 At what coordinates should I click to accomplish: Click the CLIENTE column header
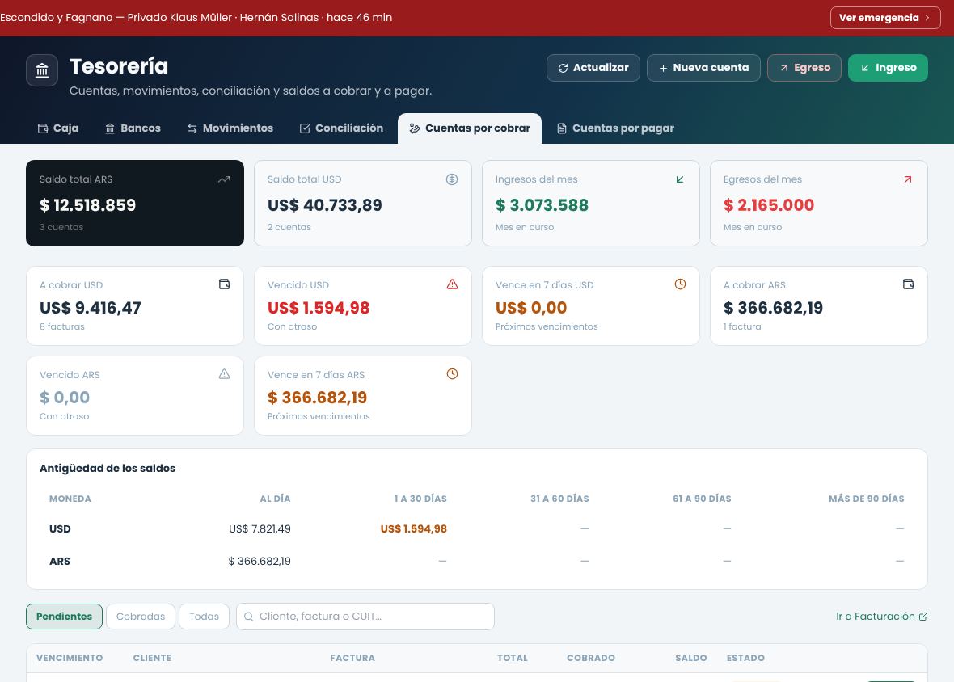(x=152, y=658)
